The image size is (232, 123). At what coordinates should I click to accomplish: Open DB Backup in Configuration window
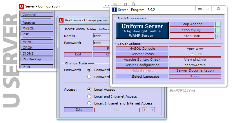click(37, 59)
